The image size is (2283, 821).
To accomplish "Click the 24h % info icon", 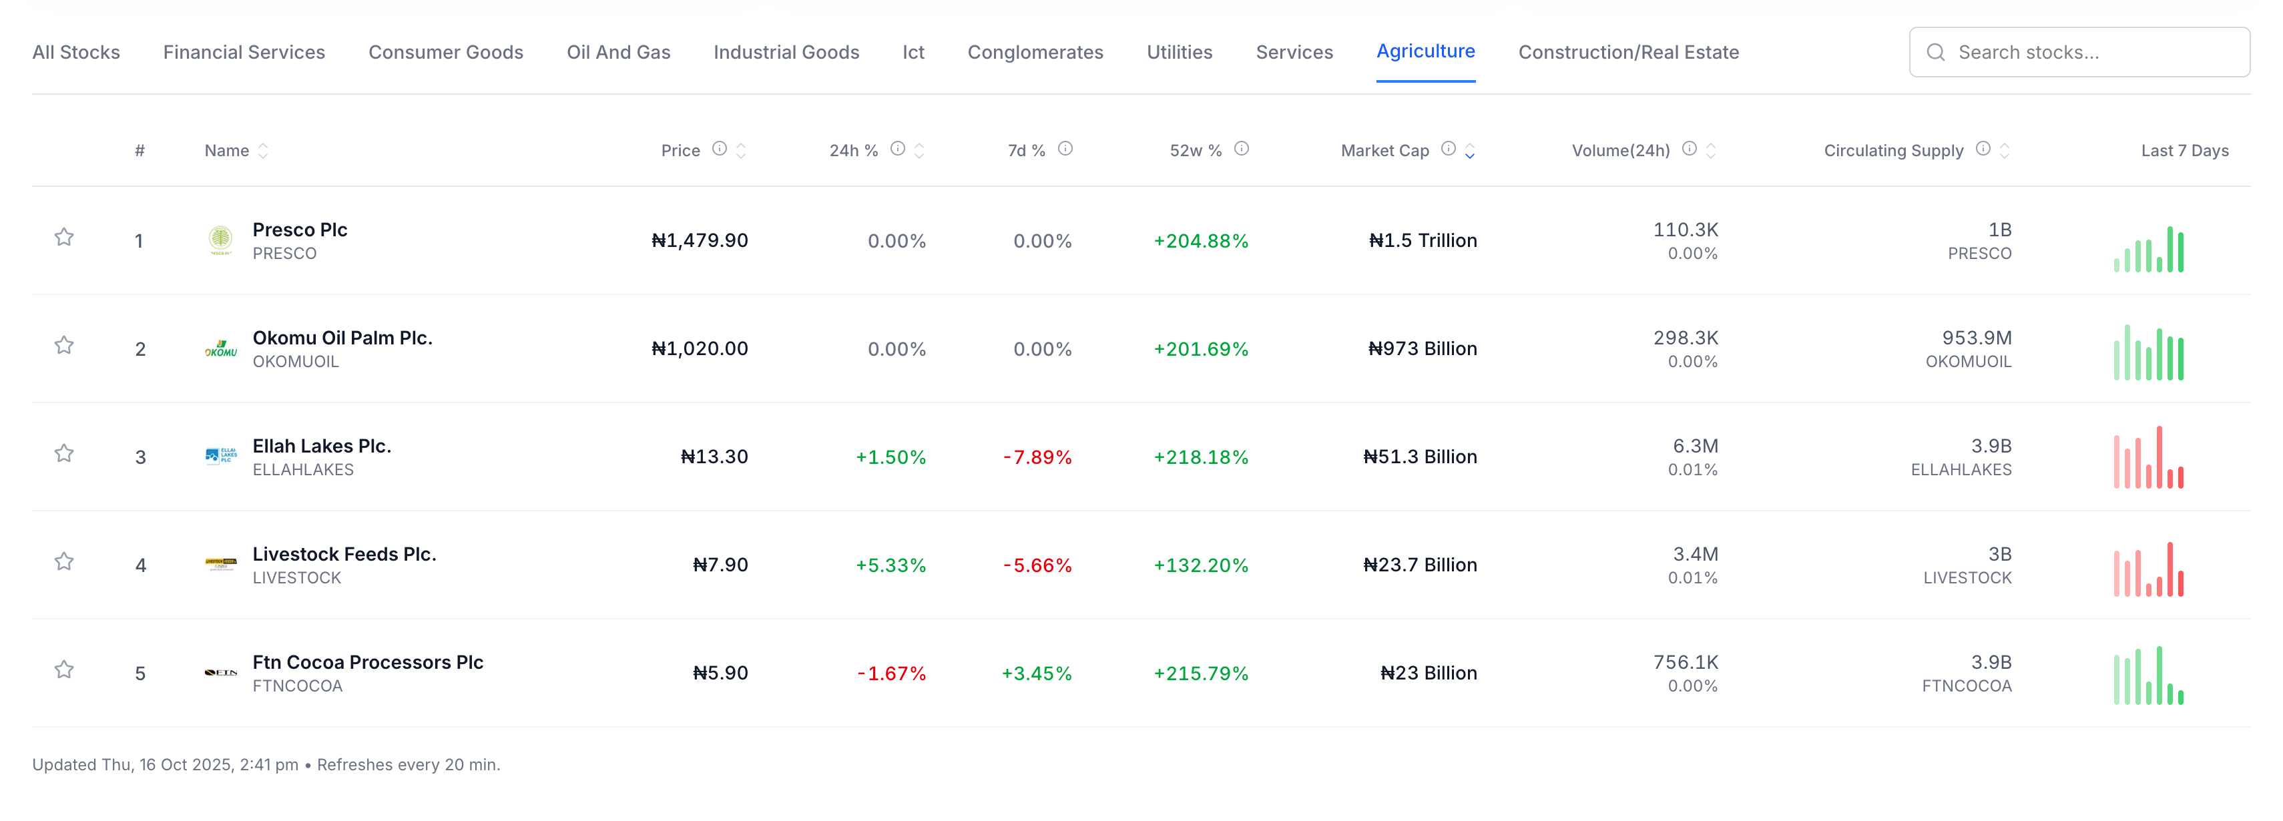I will (898, 149).
